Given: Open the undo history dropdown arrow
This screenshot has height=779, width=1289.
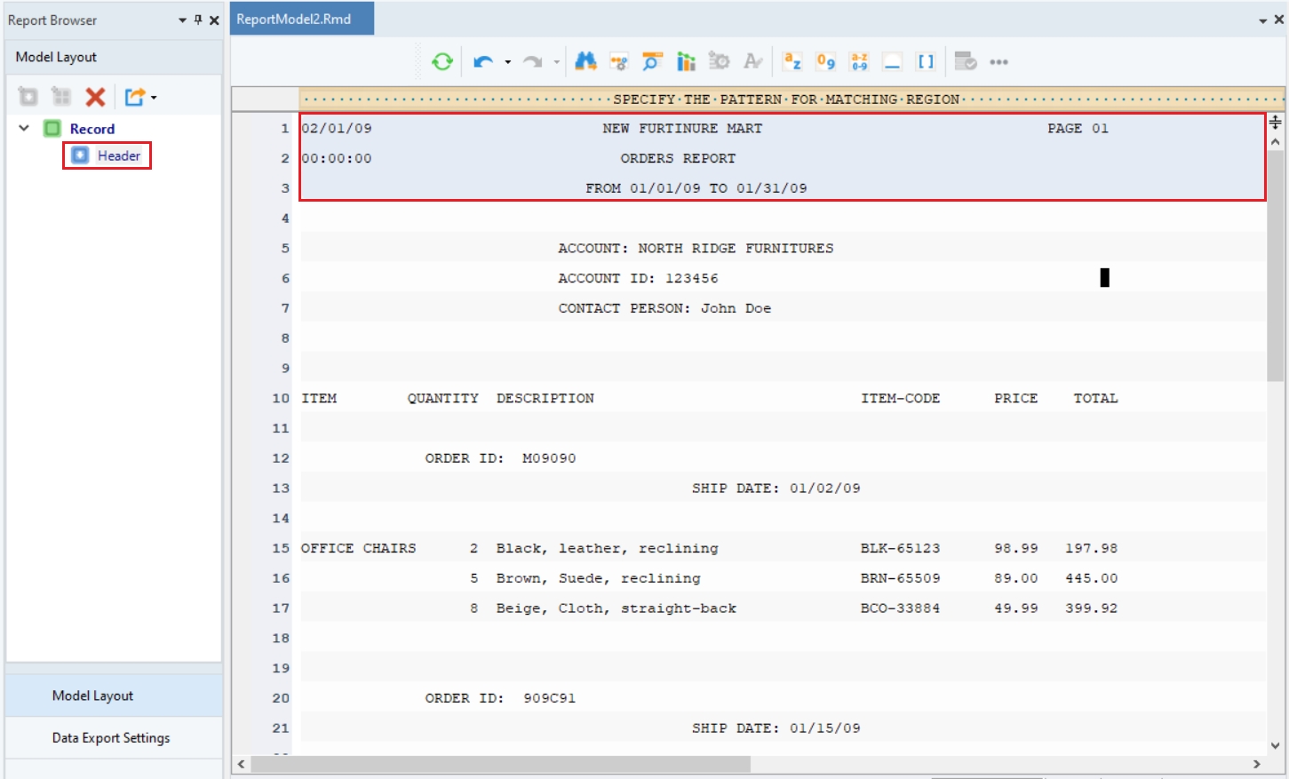Looking at the screenshot, I should point(508,62).
